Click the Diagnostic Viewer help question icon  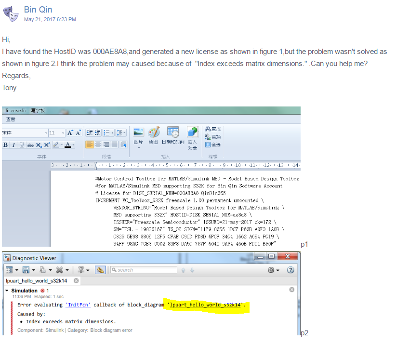(290, 270)
